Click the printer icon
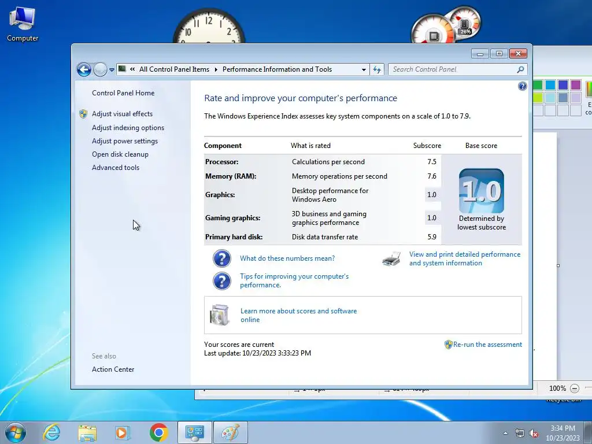 [391, 259]
